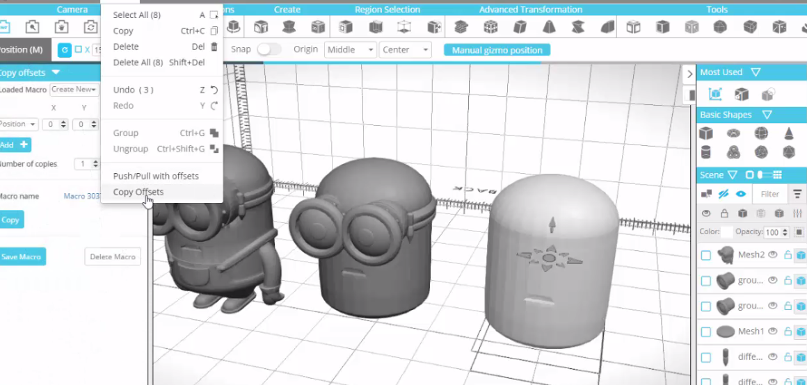Screen dimensions: 807x385
Task: Click the blue Copy button in the left panel
Action: coord(11,220)
